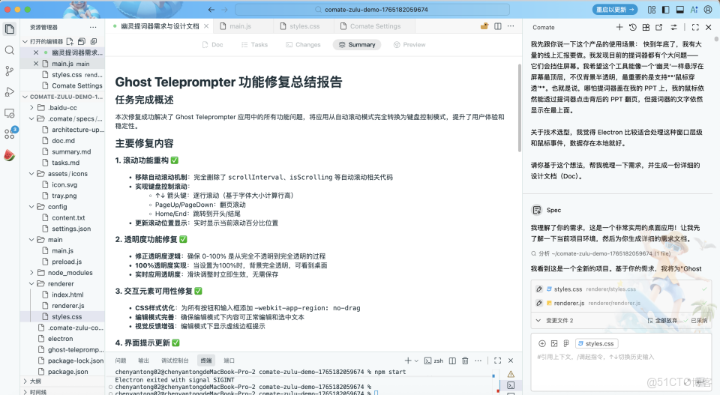Click the AI assistant icon in title bar
This screenshot has height=395, width=720.
(x=694, y=9)
